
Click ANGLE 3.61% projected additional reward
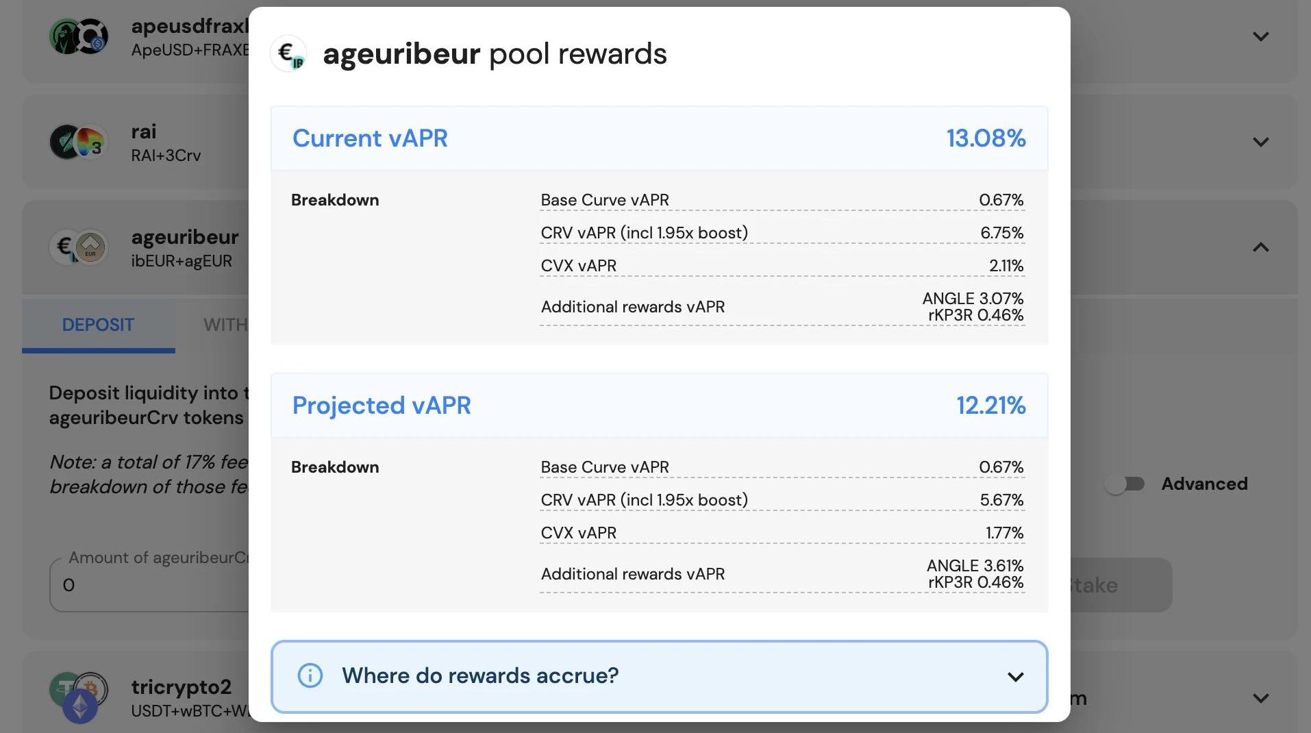[975, 566]
